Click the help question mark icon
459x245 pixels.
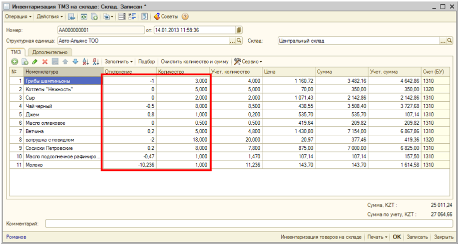[185, 17]
